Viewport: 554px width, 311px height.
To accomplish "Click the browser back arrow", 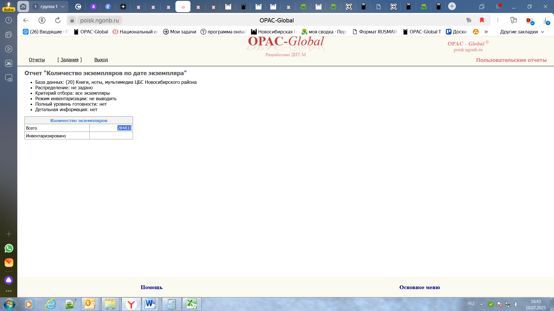I will [26, 20].
